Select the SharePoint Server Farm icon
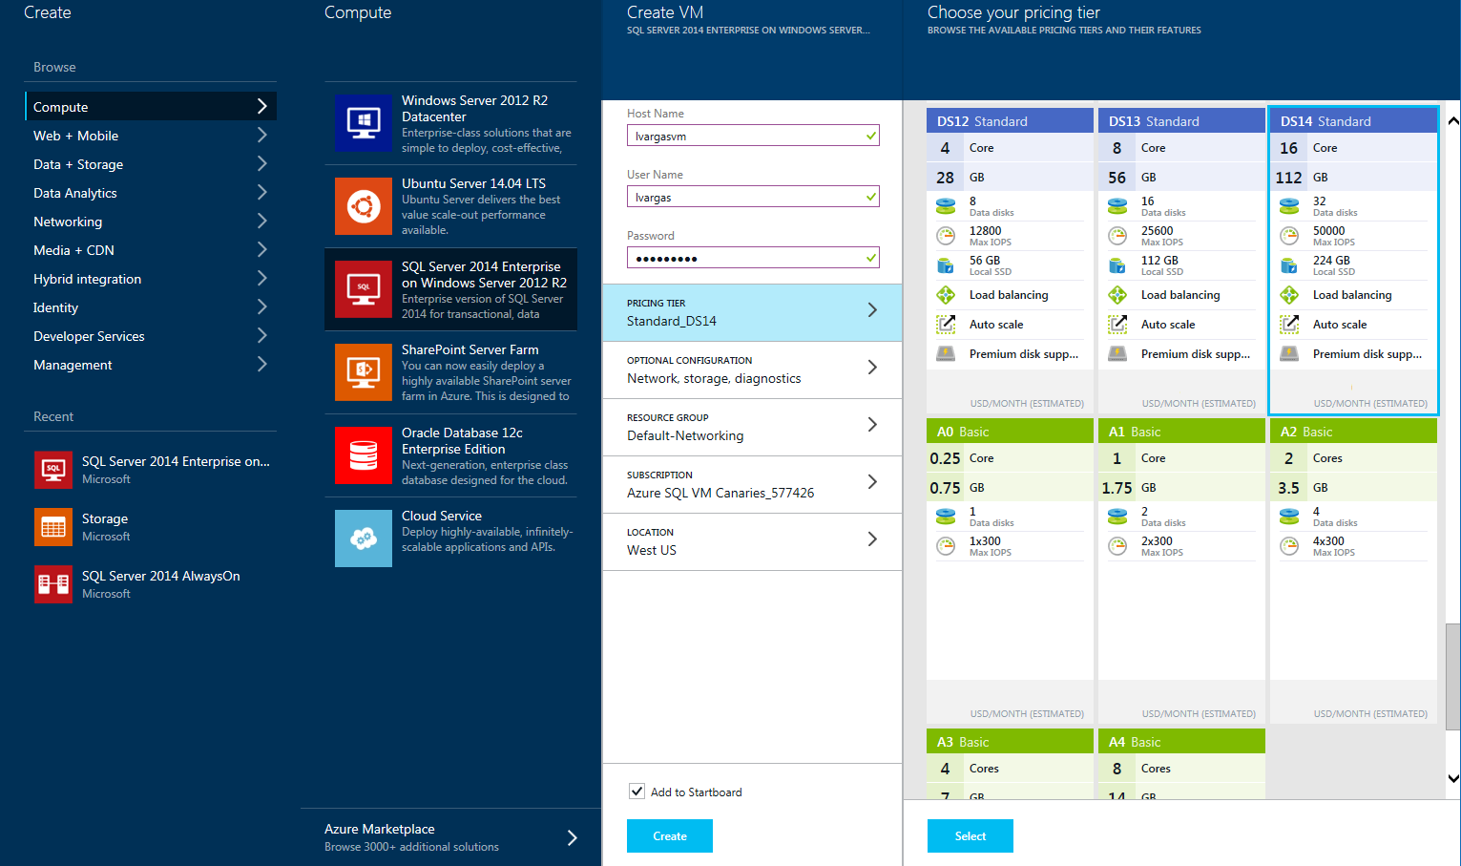This screenshot has width=1461, height=866. (x=363, y=372)
